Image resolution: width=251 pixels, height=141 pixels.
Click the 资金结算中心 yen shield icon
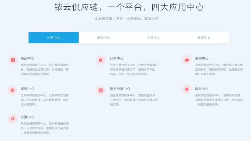[x=100, y=90]
